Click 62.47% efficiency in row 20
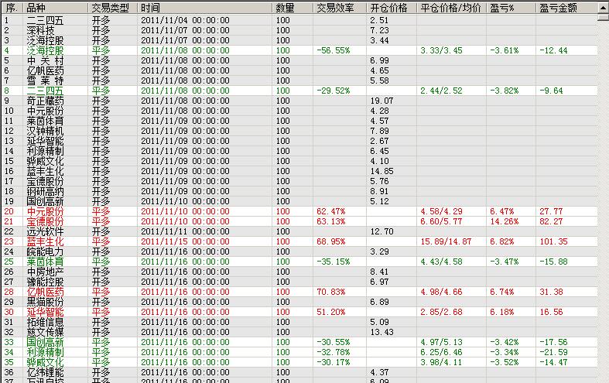This screenshot has height=383, width=609. click(x=331, y=212)
